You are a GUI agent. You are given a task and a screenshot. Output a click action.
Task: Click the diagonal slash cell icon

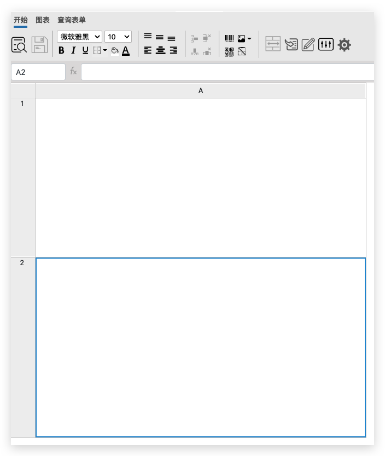click(x=242, y=51)
